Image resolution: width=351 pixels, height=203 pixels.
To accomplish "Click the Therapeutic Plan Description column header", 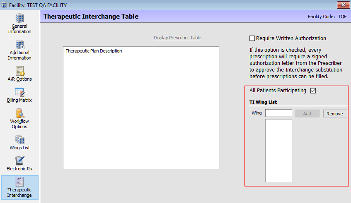I will coord(94,51).
